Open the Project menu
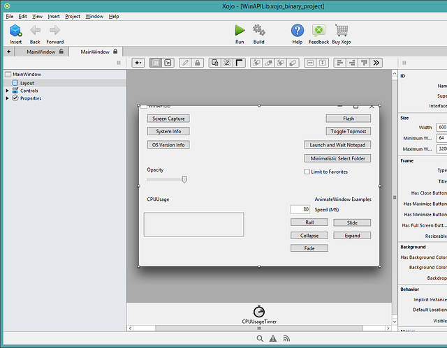The image size is (447, 348). point(73,16)
